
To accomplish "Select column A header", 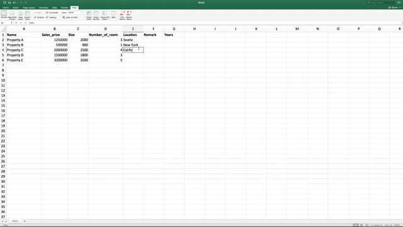I will click(24, 29).
